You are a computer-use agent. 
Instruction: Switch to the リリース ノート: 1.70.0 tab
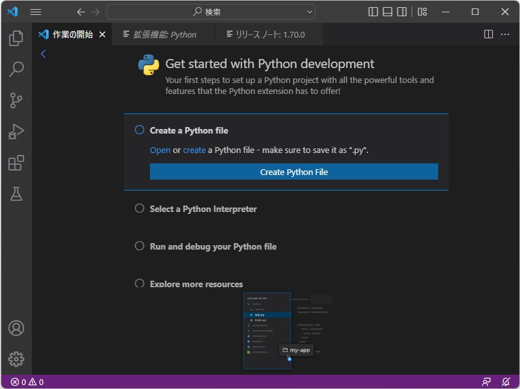[x=269, y=34]
